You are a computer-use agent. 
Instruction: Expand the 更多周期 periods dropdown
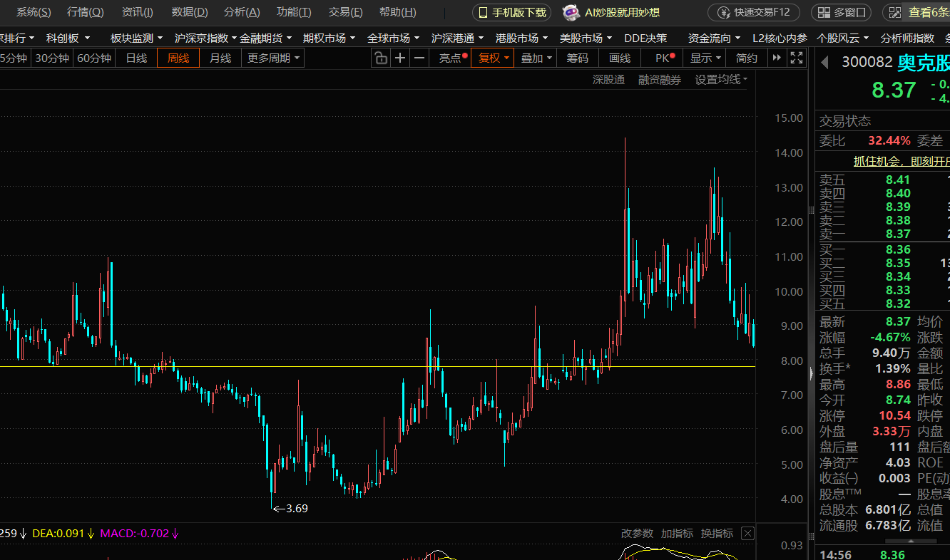[x=272, y=58]
